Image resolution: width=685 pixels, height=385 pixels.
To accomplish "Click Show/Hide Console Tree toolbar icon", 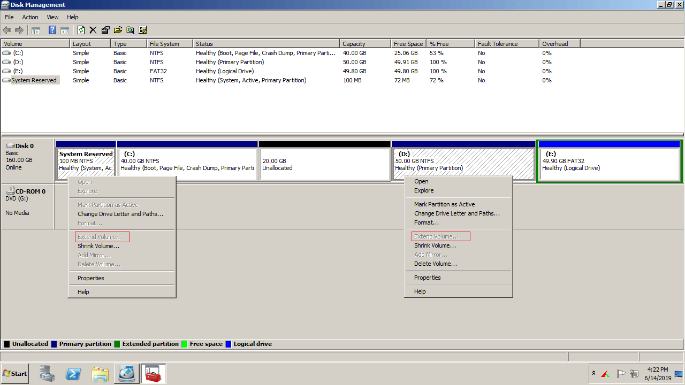I will 36,30.
